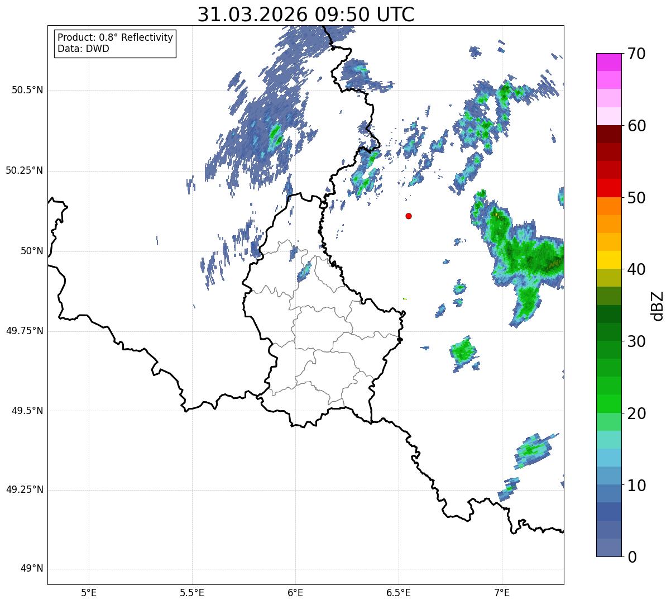Screen dimensions: 671x604
Task: Click the Product: 0.8° Reflectivity label
Action: point(116,37)
